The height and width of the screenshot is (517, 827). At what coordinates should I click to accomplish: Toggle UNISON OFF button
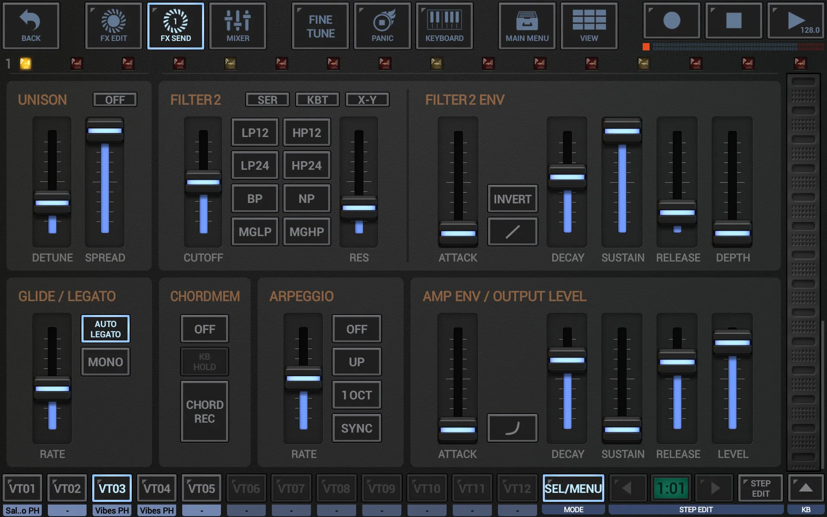[115, 100]
